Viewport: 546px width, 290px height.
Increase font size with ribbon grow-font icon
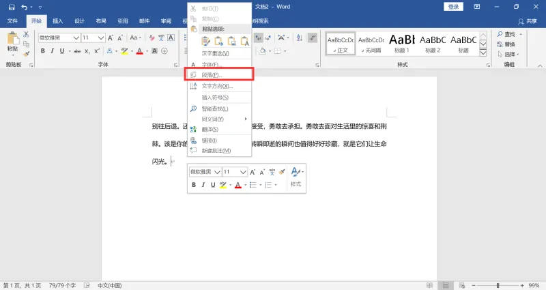coord(111,38)
